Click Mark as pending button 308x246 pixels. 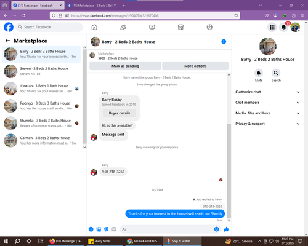125,66
